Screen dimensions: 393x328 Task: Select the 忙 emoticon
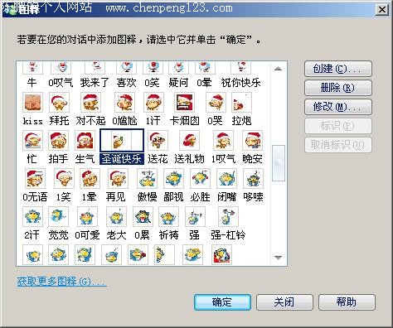[x=32, y=140]
